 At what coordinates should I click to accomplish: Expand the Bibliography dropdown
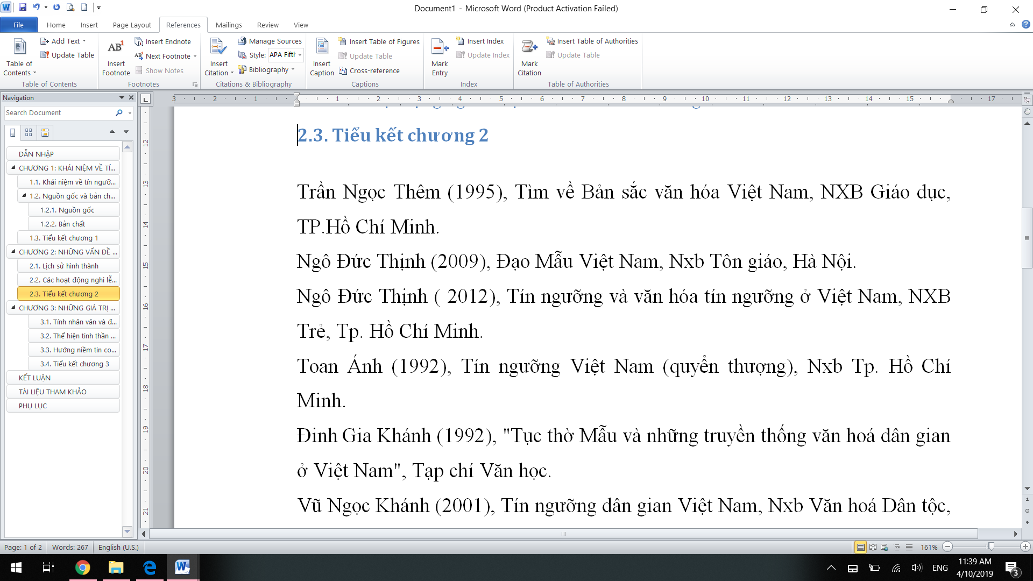293,70
